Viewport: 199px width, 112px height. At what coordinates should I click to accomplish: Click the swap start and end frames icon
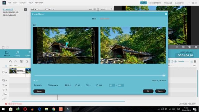tap(34, 25)
